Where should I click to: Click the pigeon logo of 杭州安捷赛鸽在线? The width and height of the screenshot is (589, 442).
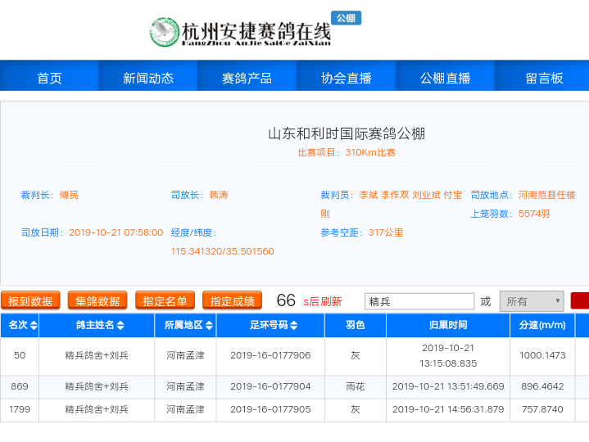click(164, 32)
